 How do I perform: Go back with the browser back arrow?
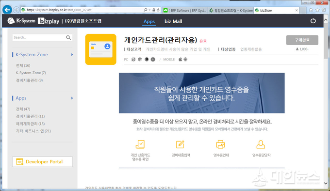[x=7, y=10]
